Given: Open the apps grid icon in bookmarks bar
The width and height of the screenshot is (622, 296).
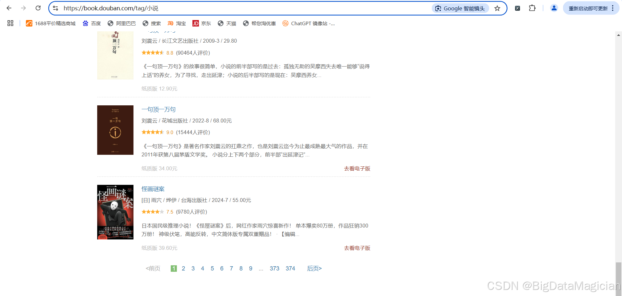Looking at the screenshot, I should point(10,23).
